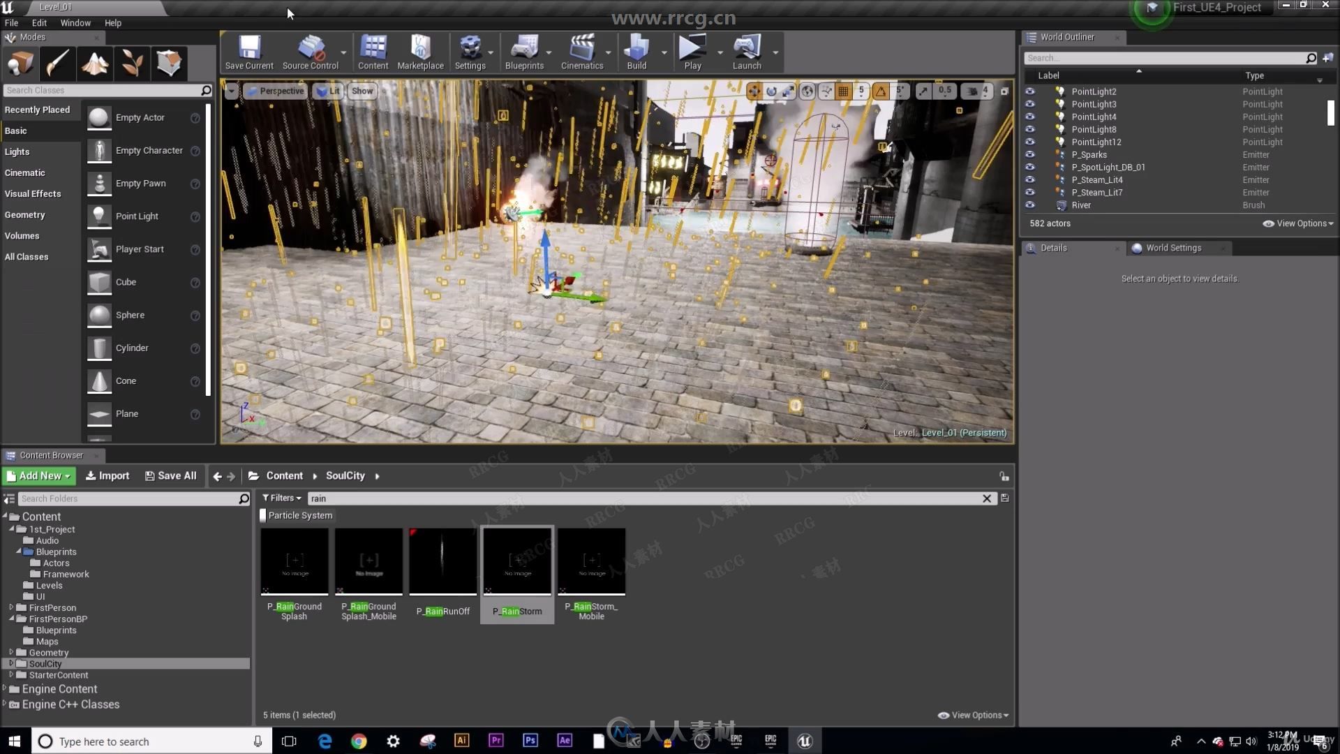This screenshot has width=1340, height=754.
Task: Open the Help menu
Action: (112, 23)
